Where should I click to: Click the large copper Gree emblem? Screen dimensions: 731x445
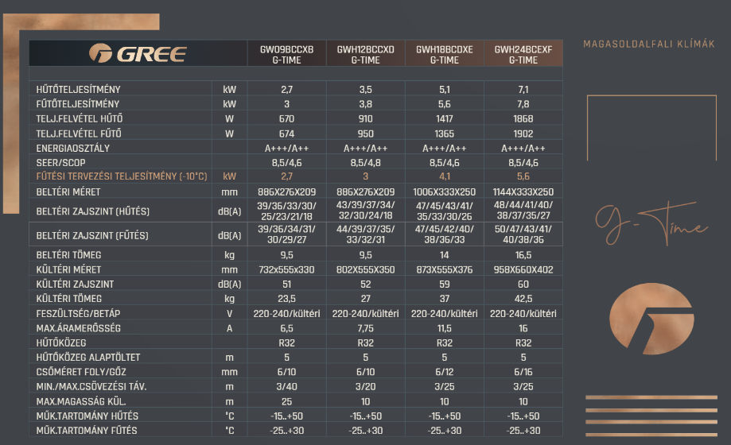(x=651, y=319)
